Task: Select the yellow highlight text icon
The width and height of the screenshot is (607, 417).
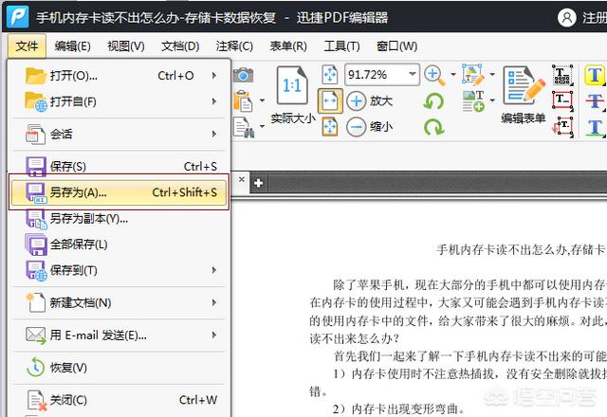Action: [595, 75]
